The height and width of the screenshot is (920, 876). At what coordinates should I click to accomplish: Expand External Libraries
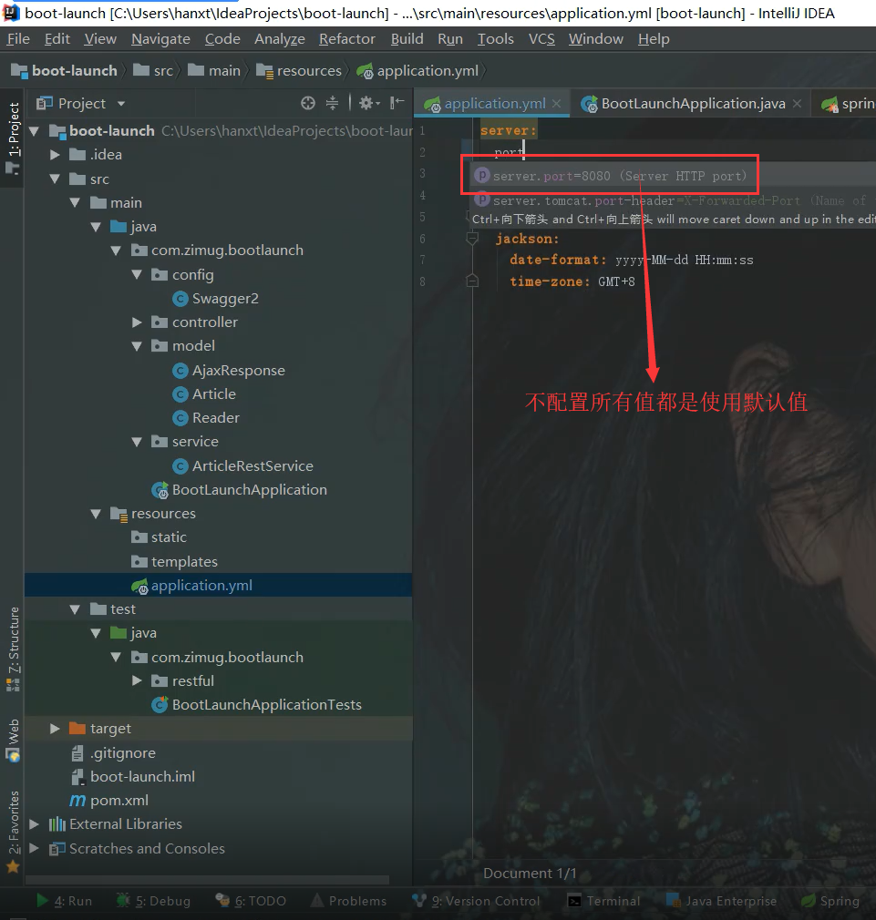pyautogui.click(x=34, y=824)
